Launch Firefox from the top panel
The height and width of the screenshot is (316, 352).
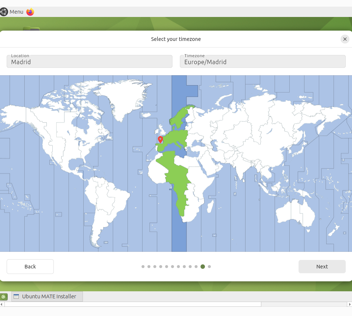tap(30, 12)
